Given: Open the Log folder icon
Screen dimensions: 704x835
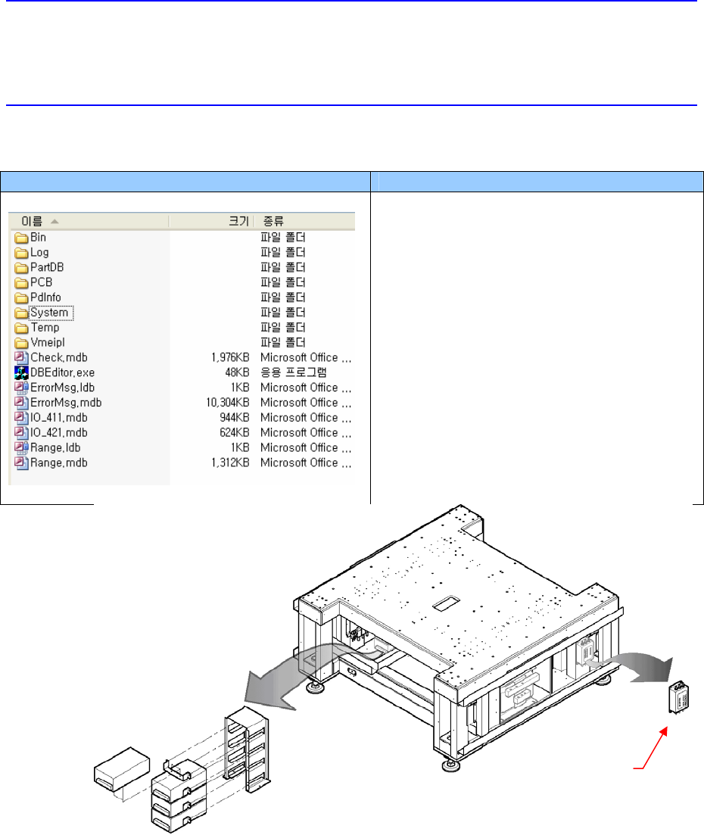Looking at the screenshot, I should (21, 252).
